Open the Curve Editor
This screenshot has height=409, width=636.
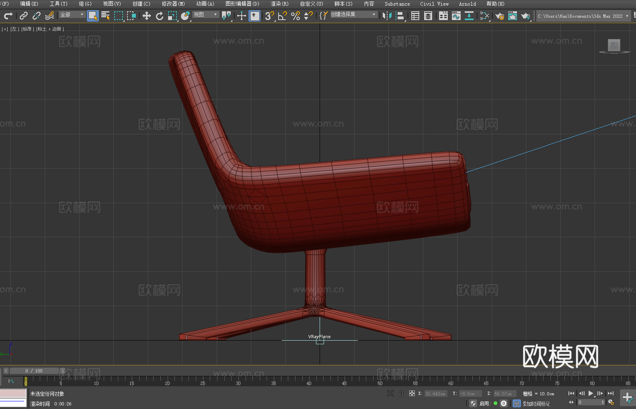click(456, 16)
